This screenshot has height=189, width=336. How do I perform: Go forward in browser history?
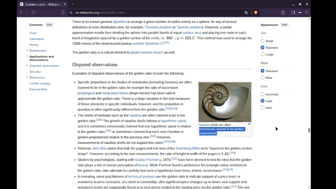pyautogui.click(x=27, y=13)
